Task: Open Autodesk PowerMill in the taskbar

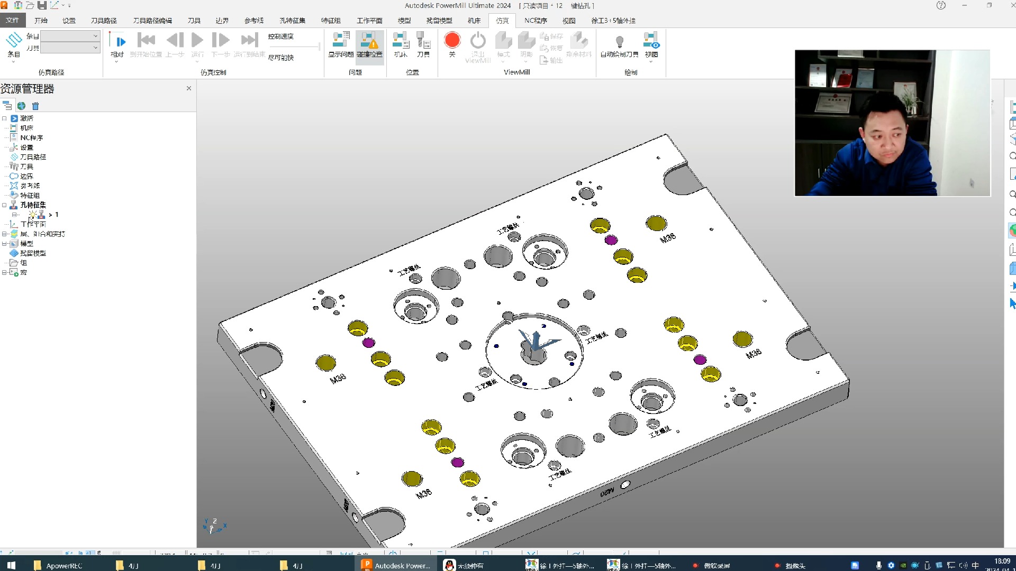Action: (396, 565)
